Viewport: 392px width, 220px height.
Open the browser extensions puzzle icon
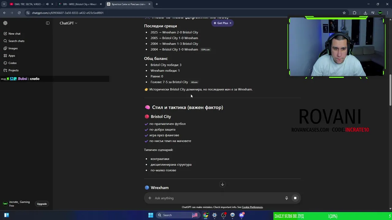pos(354,13)
